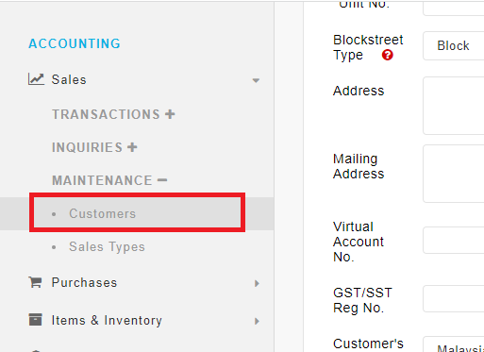484x352 pixels.
Task: Click the Purchases shopping cart icon
Action: pos(35,282)
